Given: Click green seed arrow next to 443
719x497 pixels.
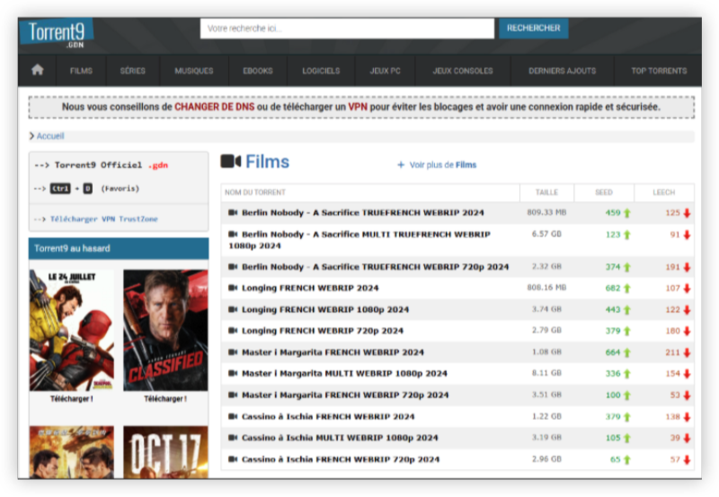Looking at the screenshot, I should [626, 309].
